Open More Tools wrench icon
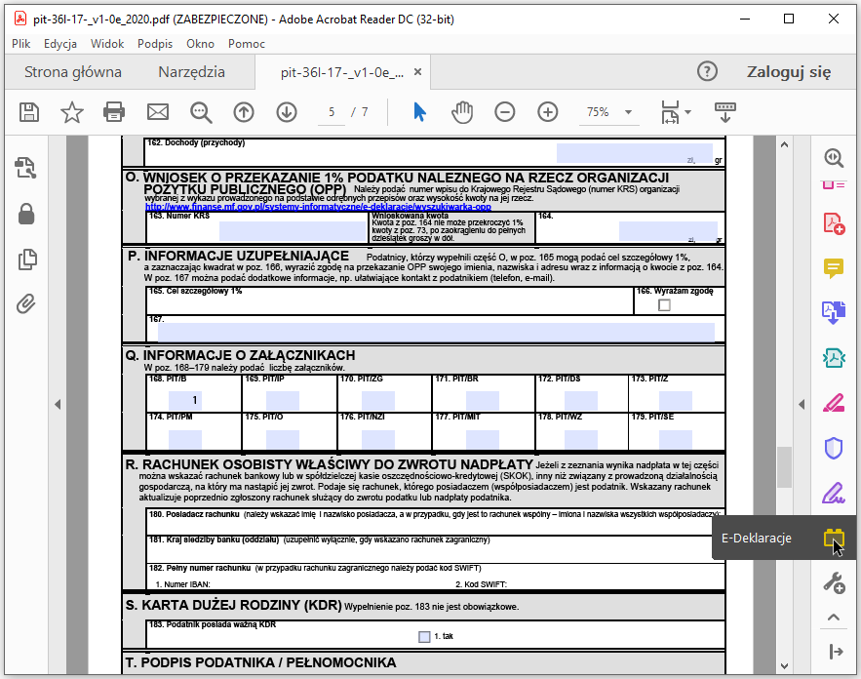Viewport: 861px width, 679px height. [834, 582]
